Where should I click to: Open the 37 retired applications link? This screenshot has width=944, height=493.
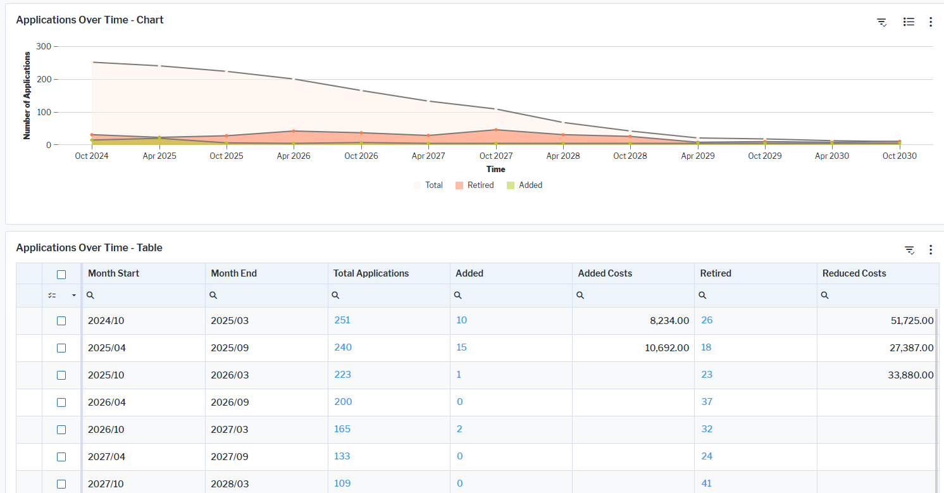coord(707,402)
